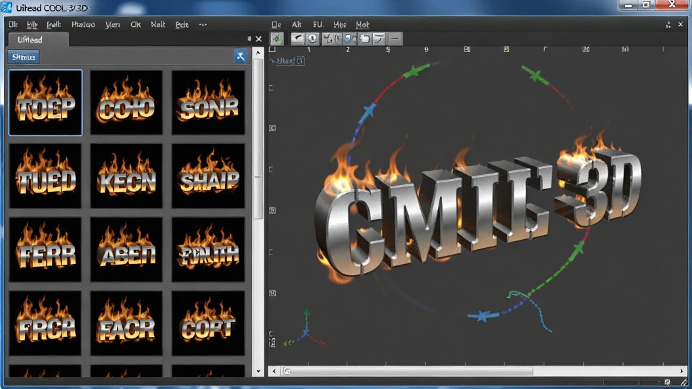The height and width of the screenshot is (389, 692).
Task: Click the yellow highlighted ruler marker
Action: coord(506,49)
